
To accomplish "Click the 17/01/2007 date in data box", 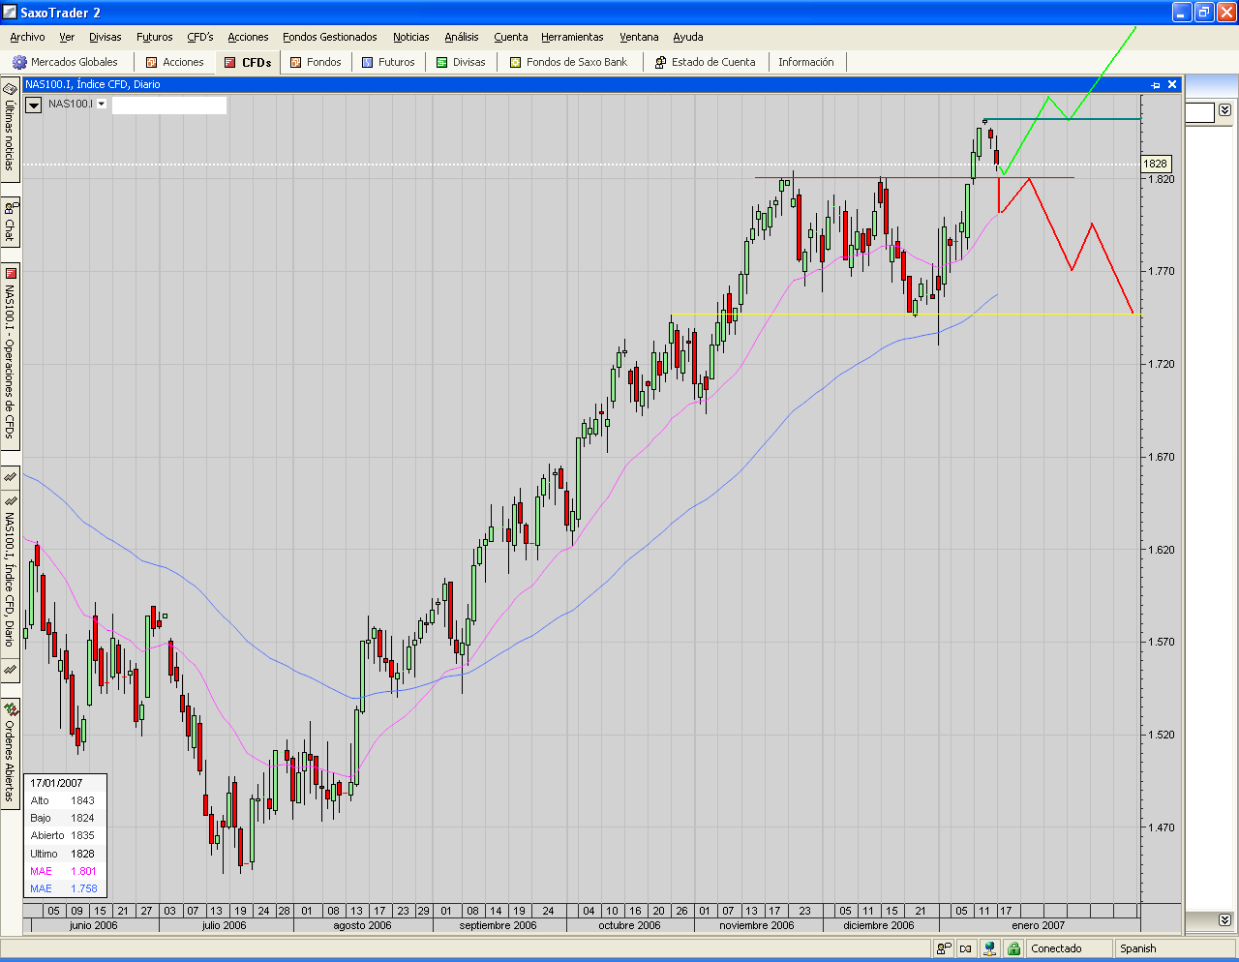I will (56, 783).
